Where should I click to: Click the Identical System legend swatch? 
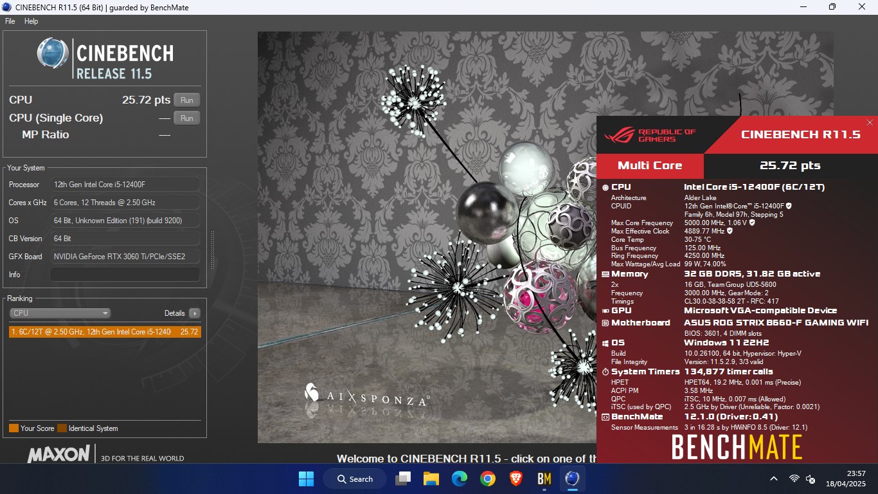(62, 428)
